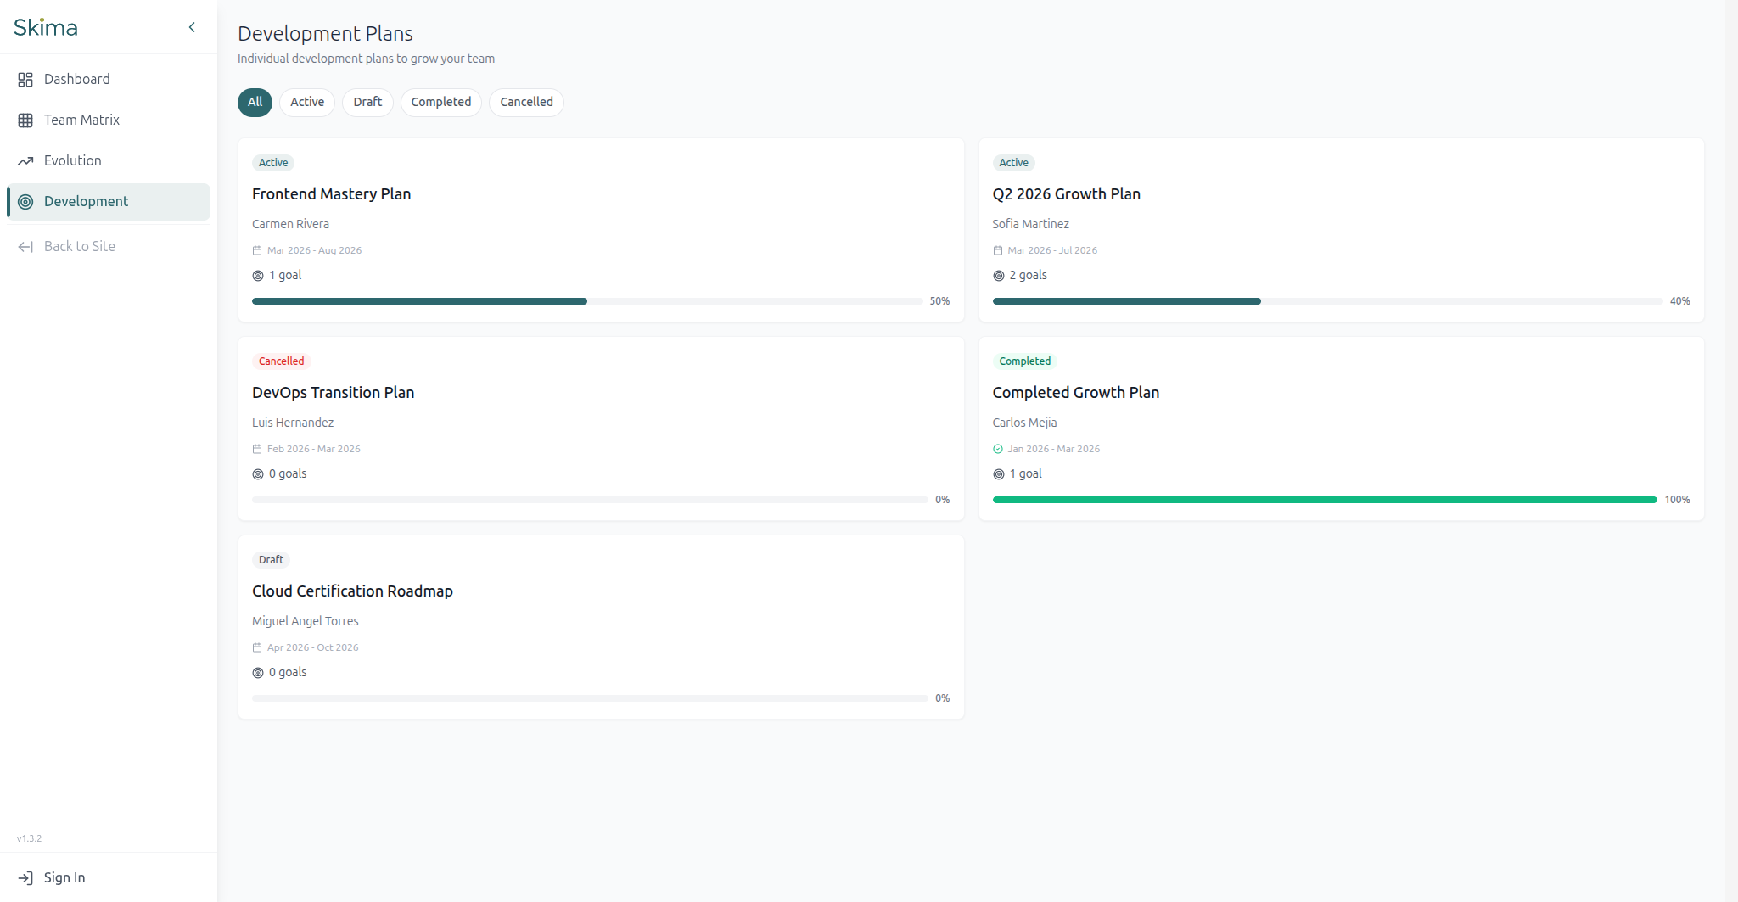The width and height of the screenshot is (1738, 902).
Task: Click the Team Matrix table icon
Action: coord(25,120)
